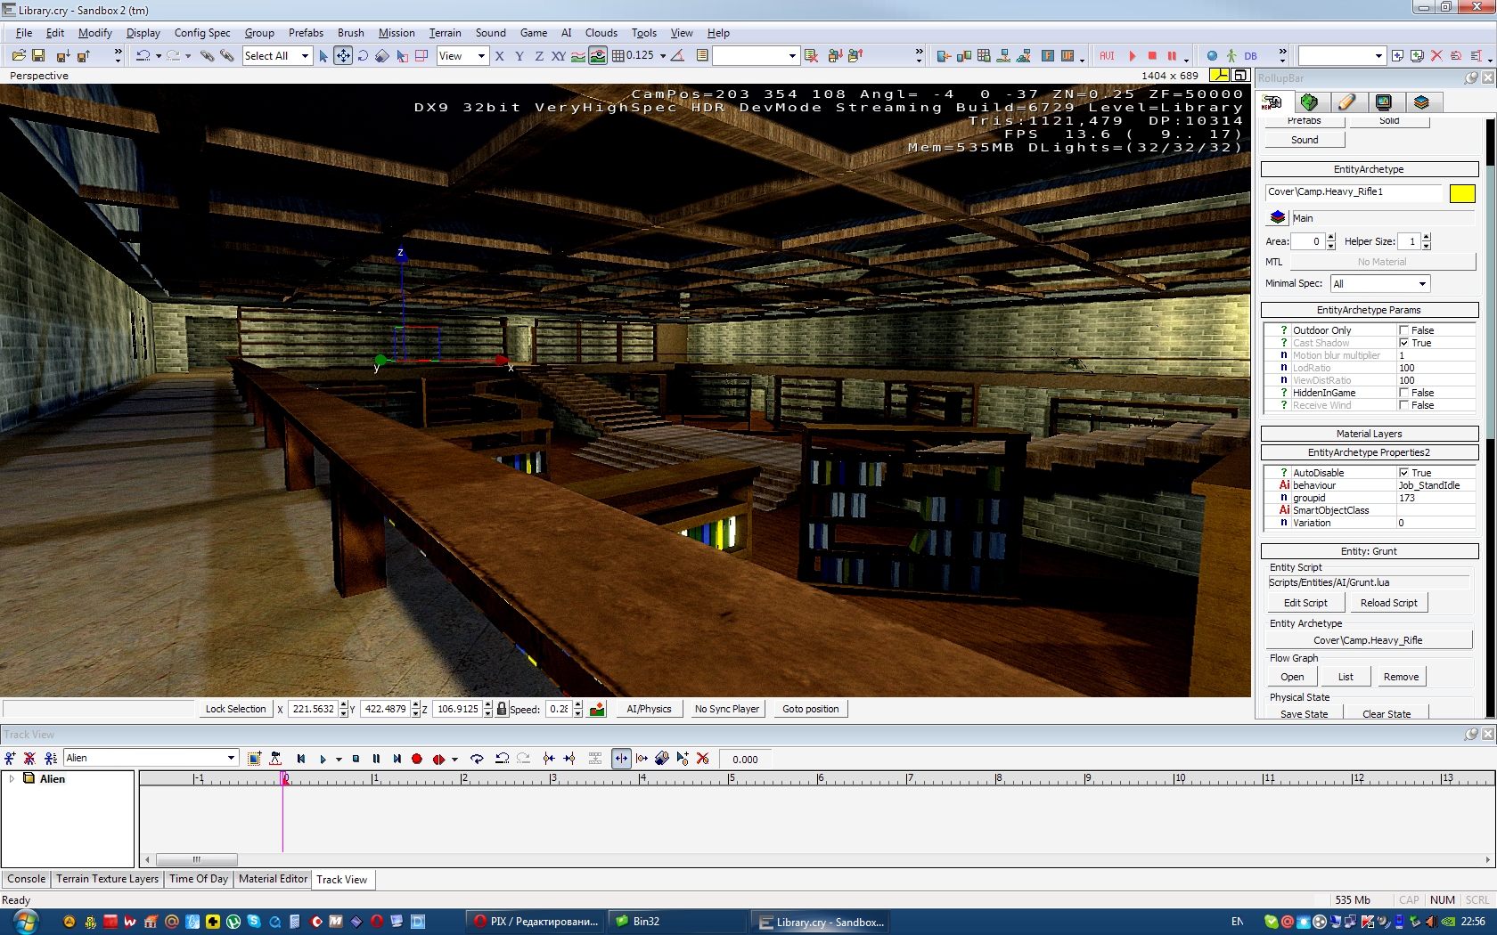1497x935 pixels.
Task: Open the Layers tab in RollupBar
Action: (1421, 102)
